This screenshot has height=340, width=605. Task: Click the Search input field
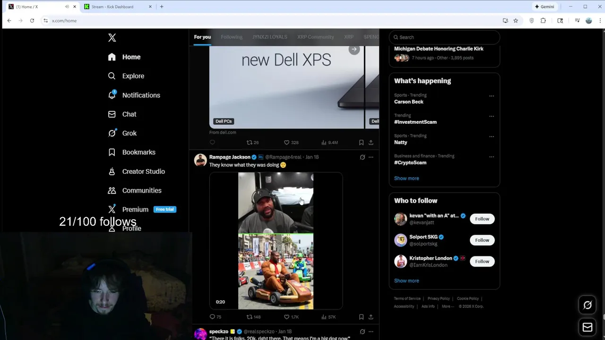[x=444, y=37]
